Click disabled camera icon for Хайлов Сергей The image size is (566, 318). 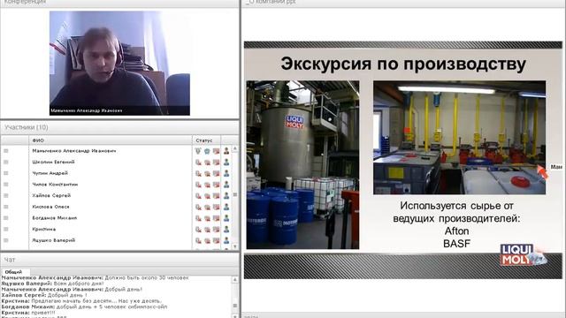[207, 196]
